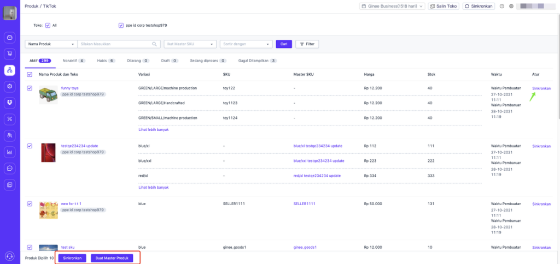This screenshot has width=560, height=264.
Task: Click the globe language icon
Action: (511, 6)
